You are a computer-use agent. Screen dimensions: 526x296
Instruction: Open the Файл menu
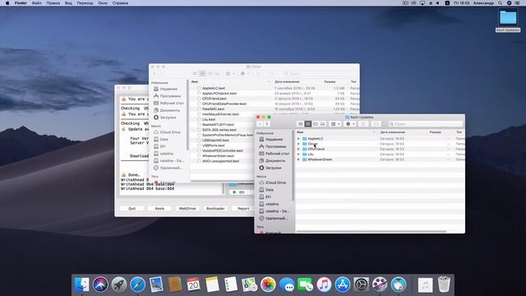click(36, 3)
